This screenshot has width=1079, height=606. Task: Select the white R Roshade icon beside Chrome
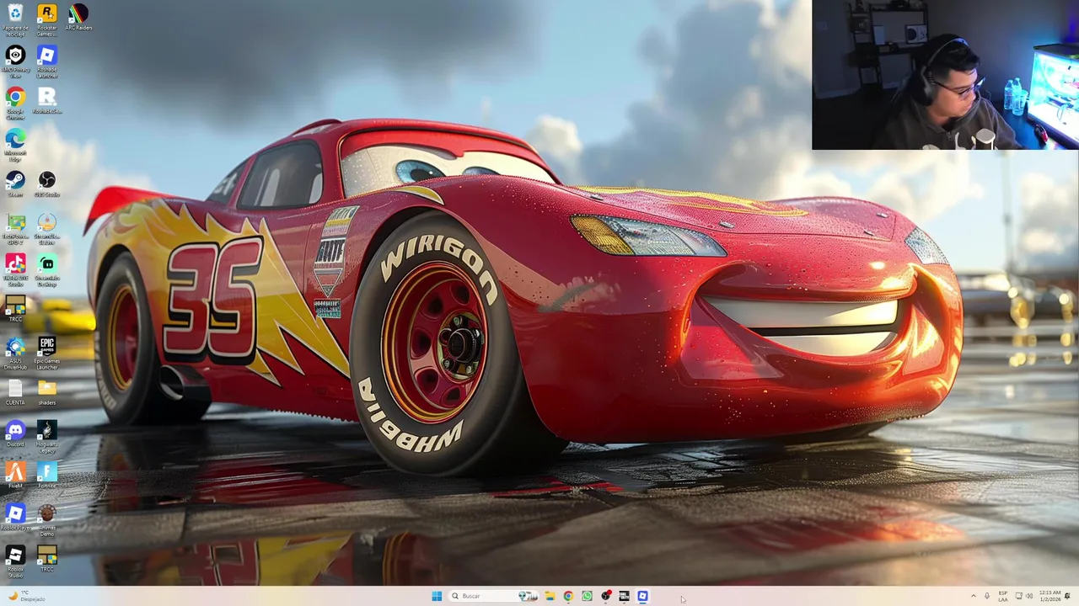[47, 101]
